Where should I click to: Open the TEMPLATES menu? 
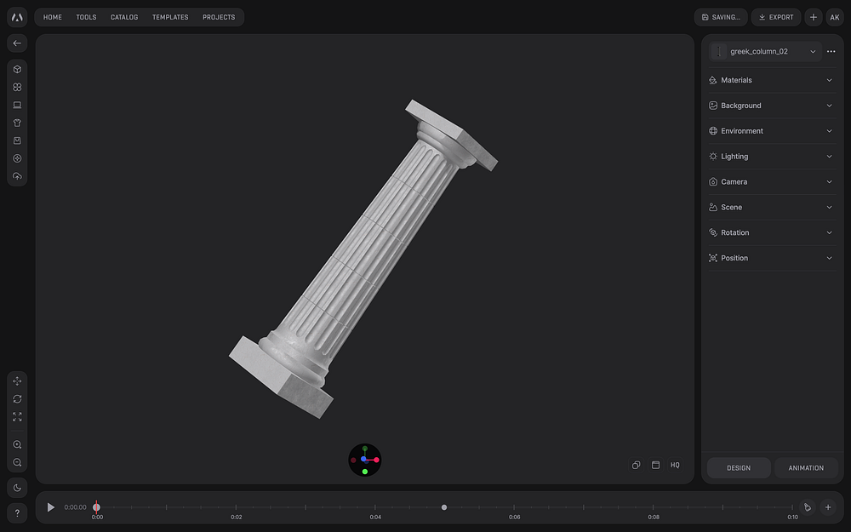point(170,17)
